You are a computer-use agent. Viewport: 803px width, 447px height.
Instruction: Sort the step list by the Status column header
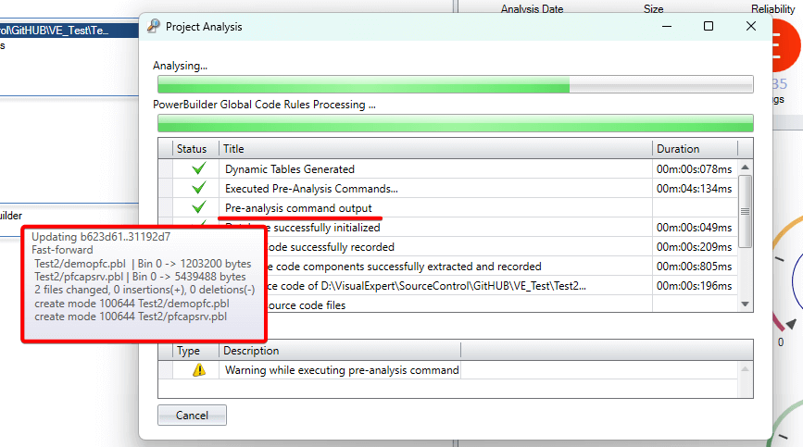click(195, 149)
